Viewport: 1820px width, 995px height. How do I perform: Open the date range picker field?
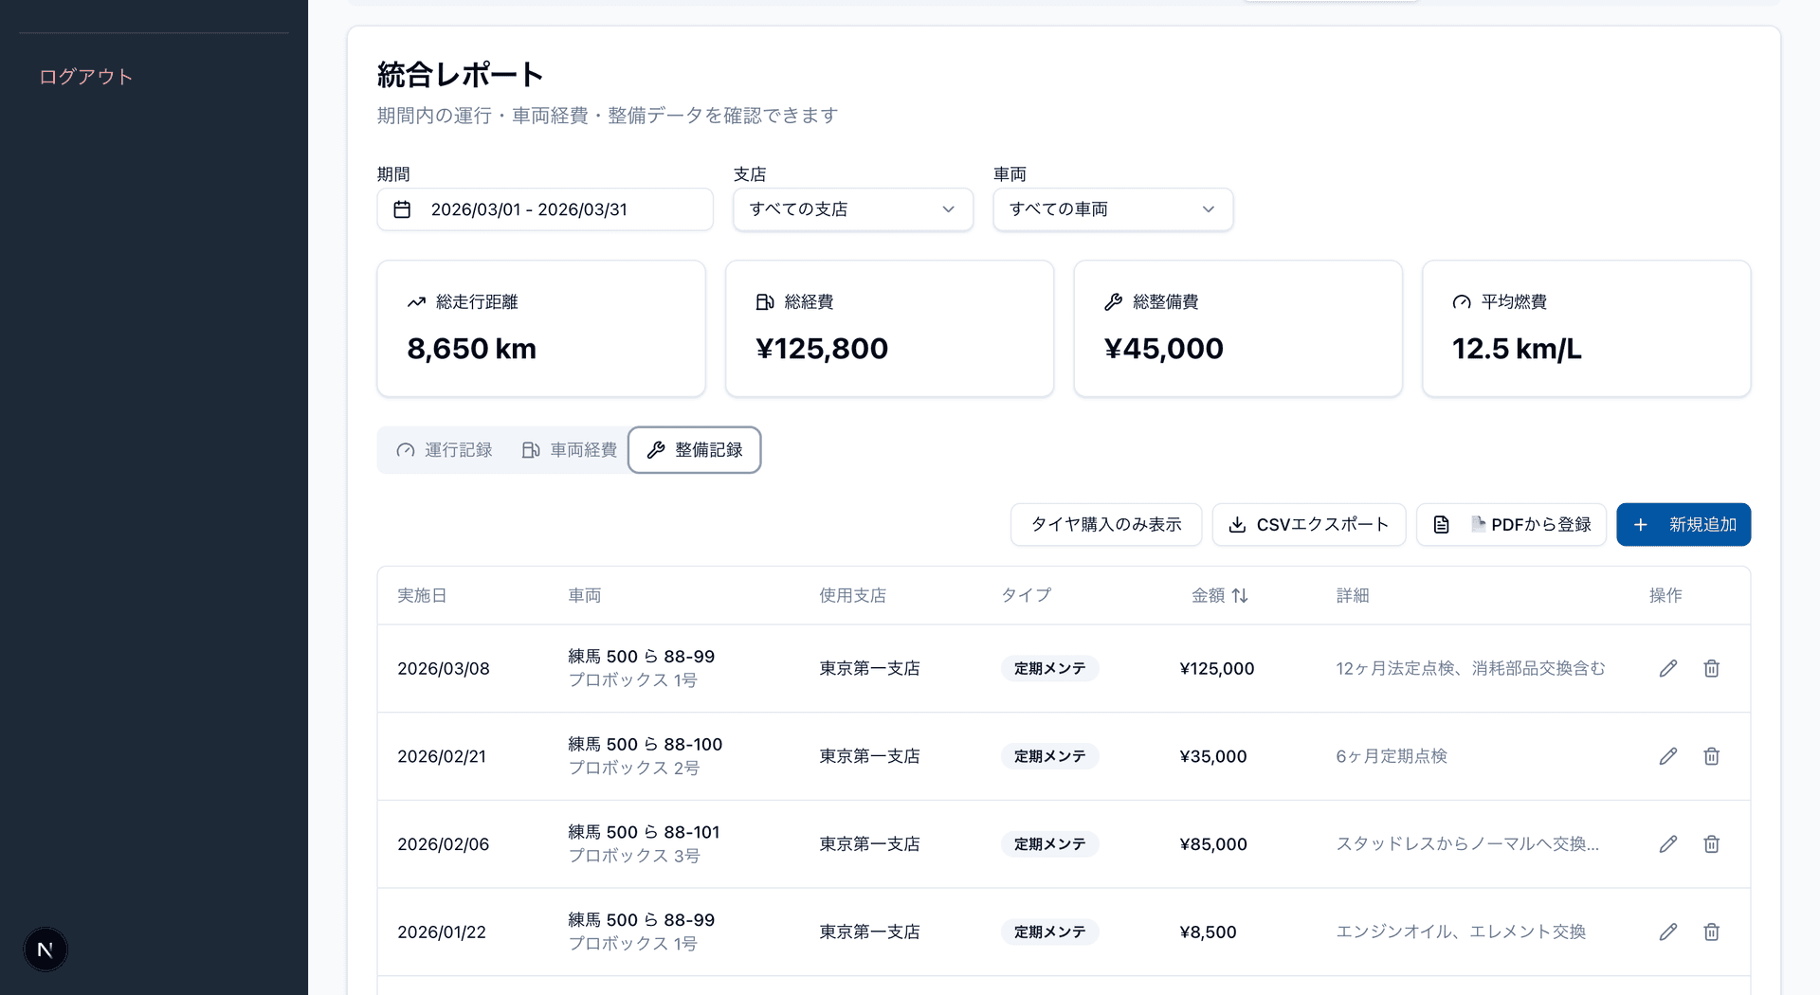coord(544,209)
